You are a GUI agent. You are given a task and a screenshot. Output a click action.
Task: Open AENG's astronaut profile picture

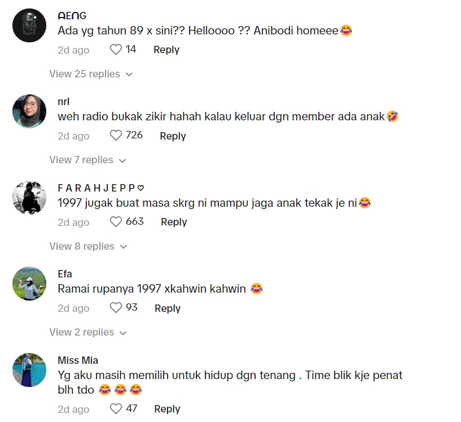(x=29, y=25)
